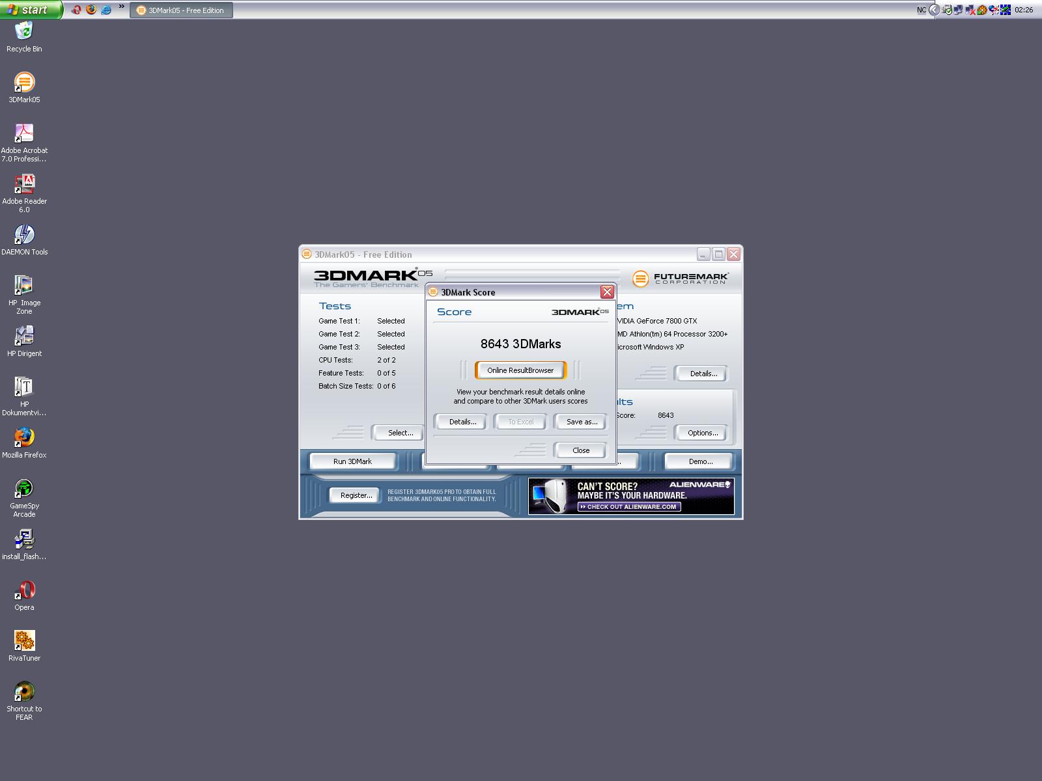Open the Online ResultBrowser
This screenshot has height=781, width=1042.
[520, 370]
